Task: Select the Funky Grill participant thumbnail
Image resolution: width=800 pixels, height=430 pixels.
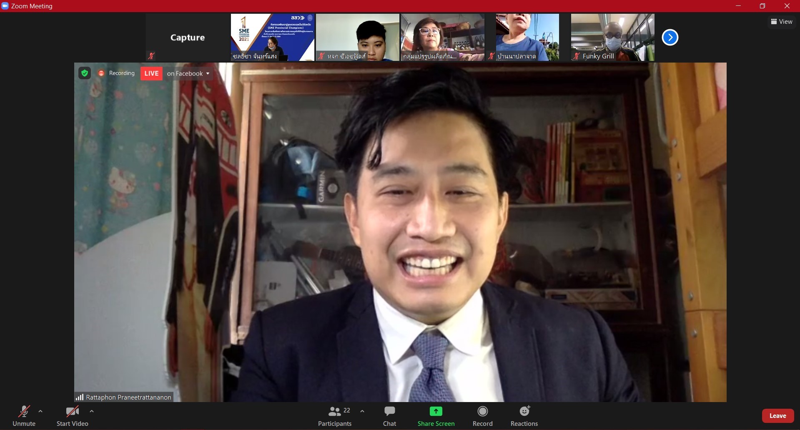Action: [612, 37]
